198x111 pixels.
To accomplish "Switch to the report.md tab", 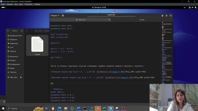I will pyautogui.click(x=80, y=20).
